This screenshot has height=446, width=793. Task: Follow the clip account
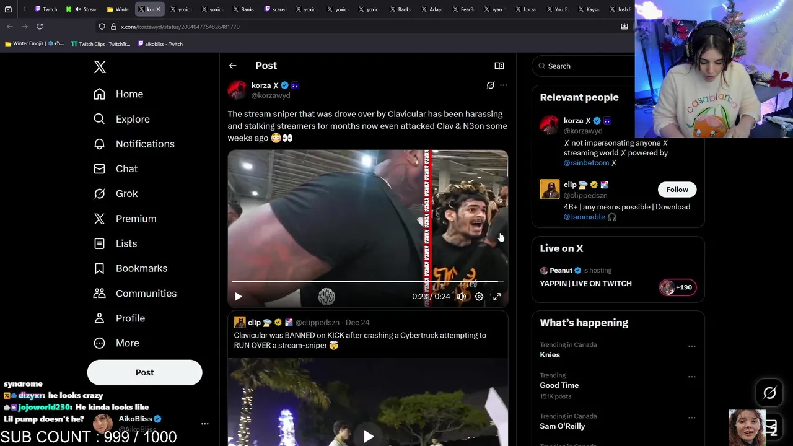(677, 190)
